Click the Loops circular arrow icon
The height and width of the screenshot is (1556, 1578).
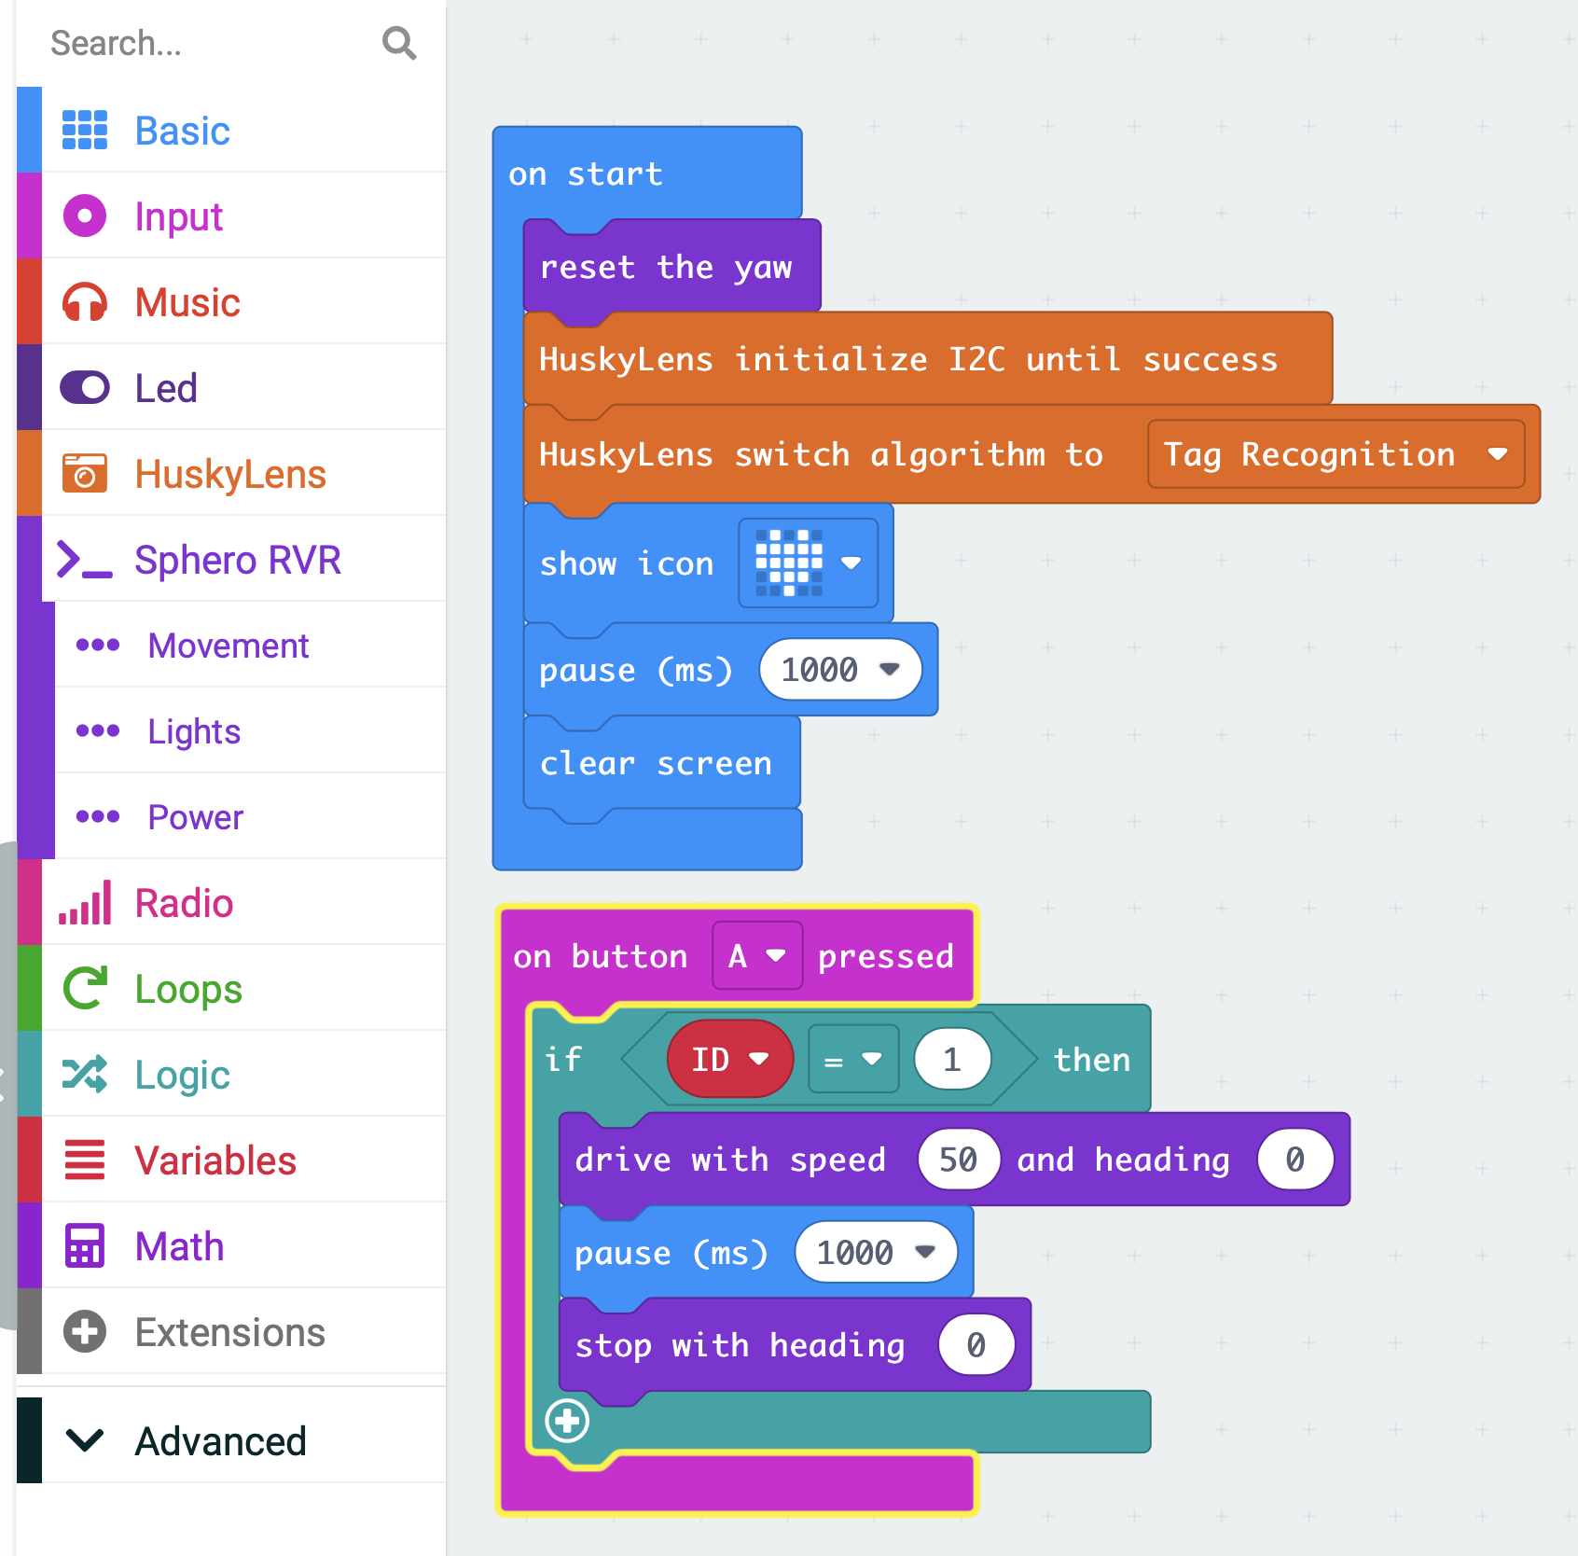click(x=85, y=988)
